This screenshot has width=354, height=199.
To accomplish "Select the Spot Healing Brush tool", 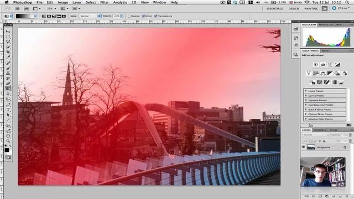I will pyautogui.click(x=8, y=63).
